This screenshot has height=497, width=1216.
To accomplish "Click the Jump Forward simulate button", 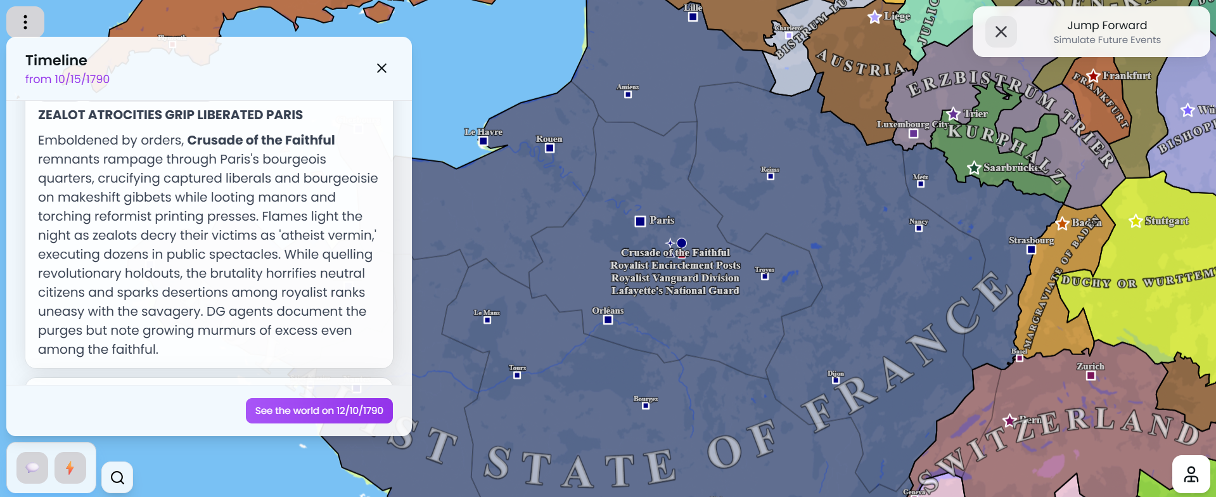I will coord(1107,32).
